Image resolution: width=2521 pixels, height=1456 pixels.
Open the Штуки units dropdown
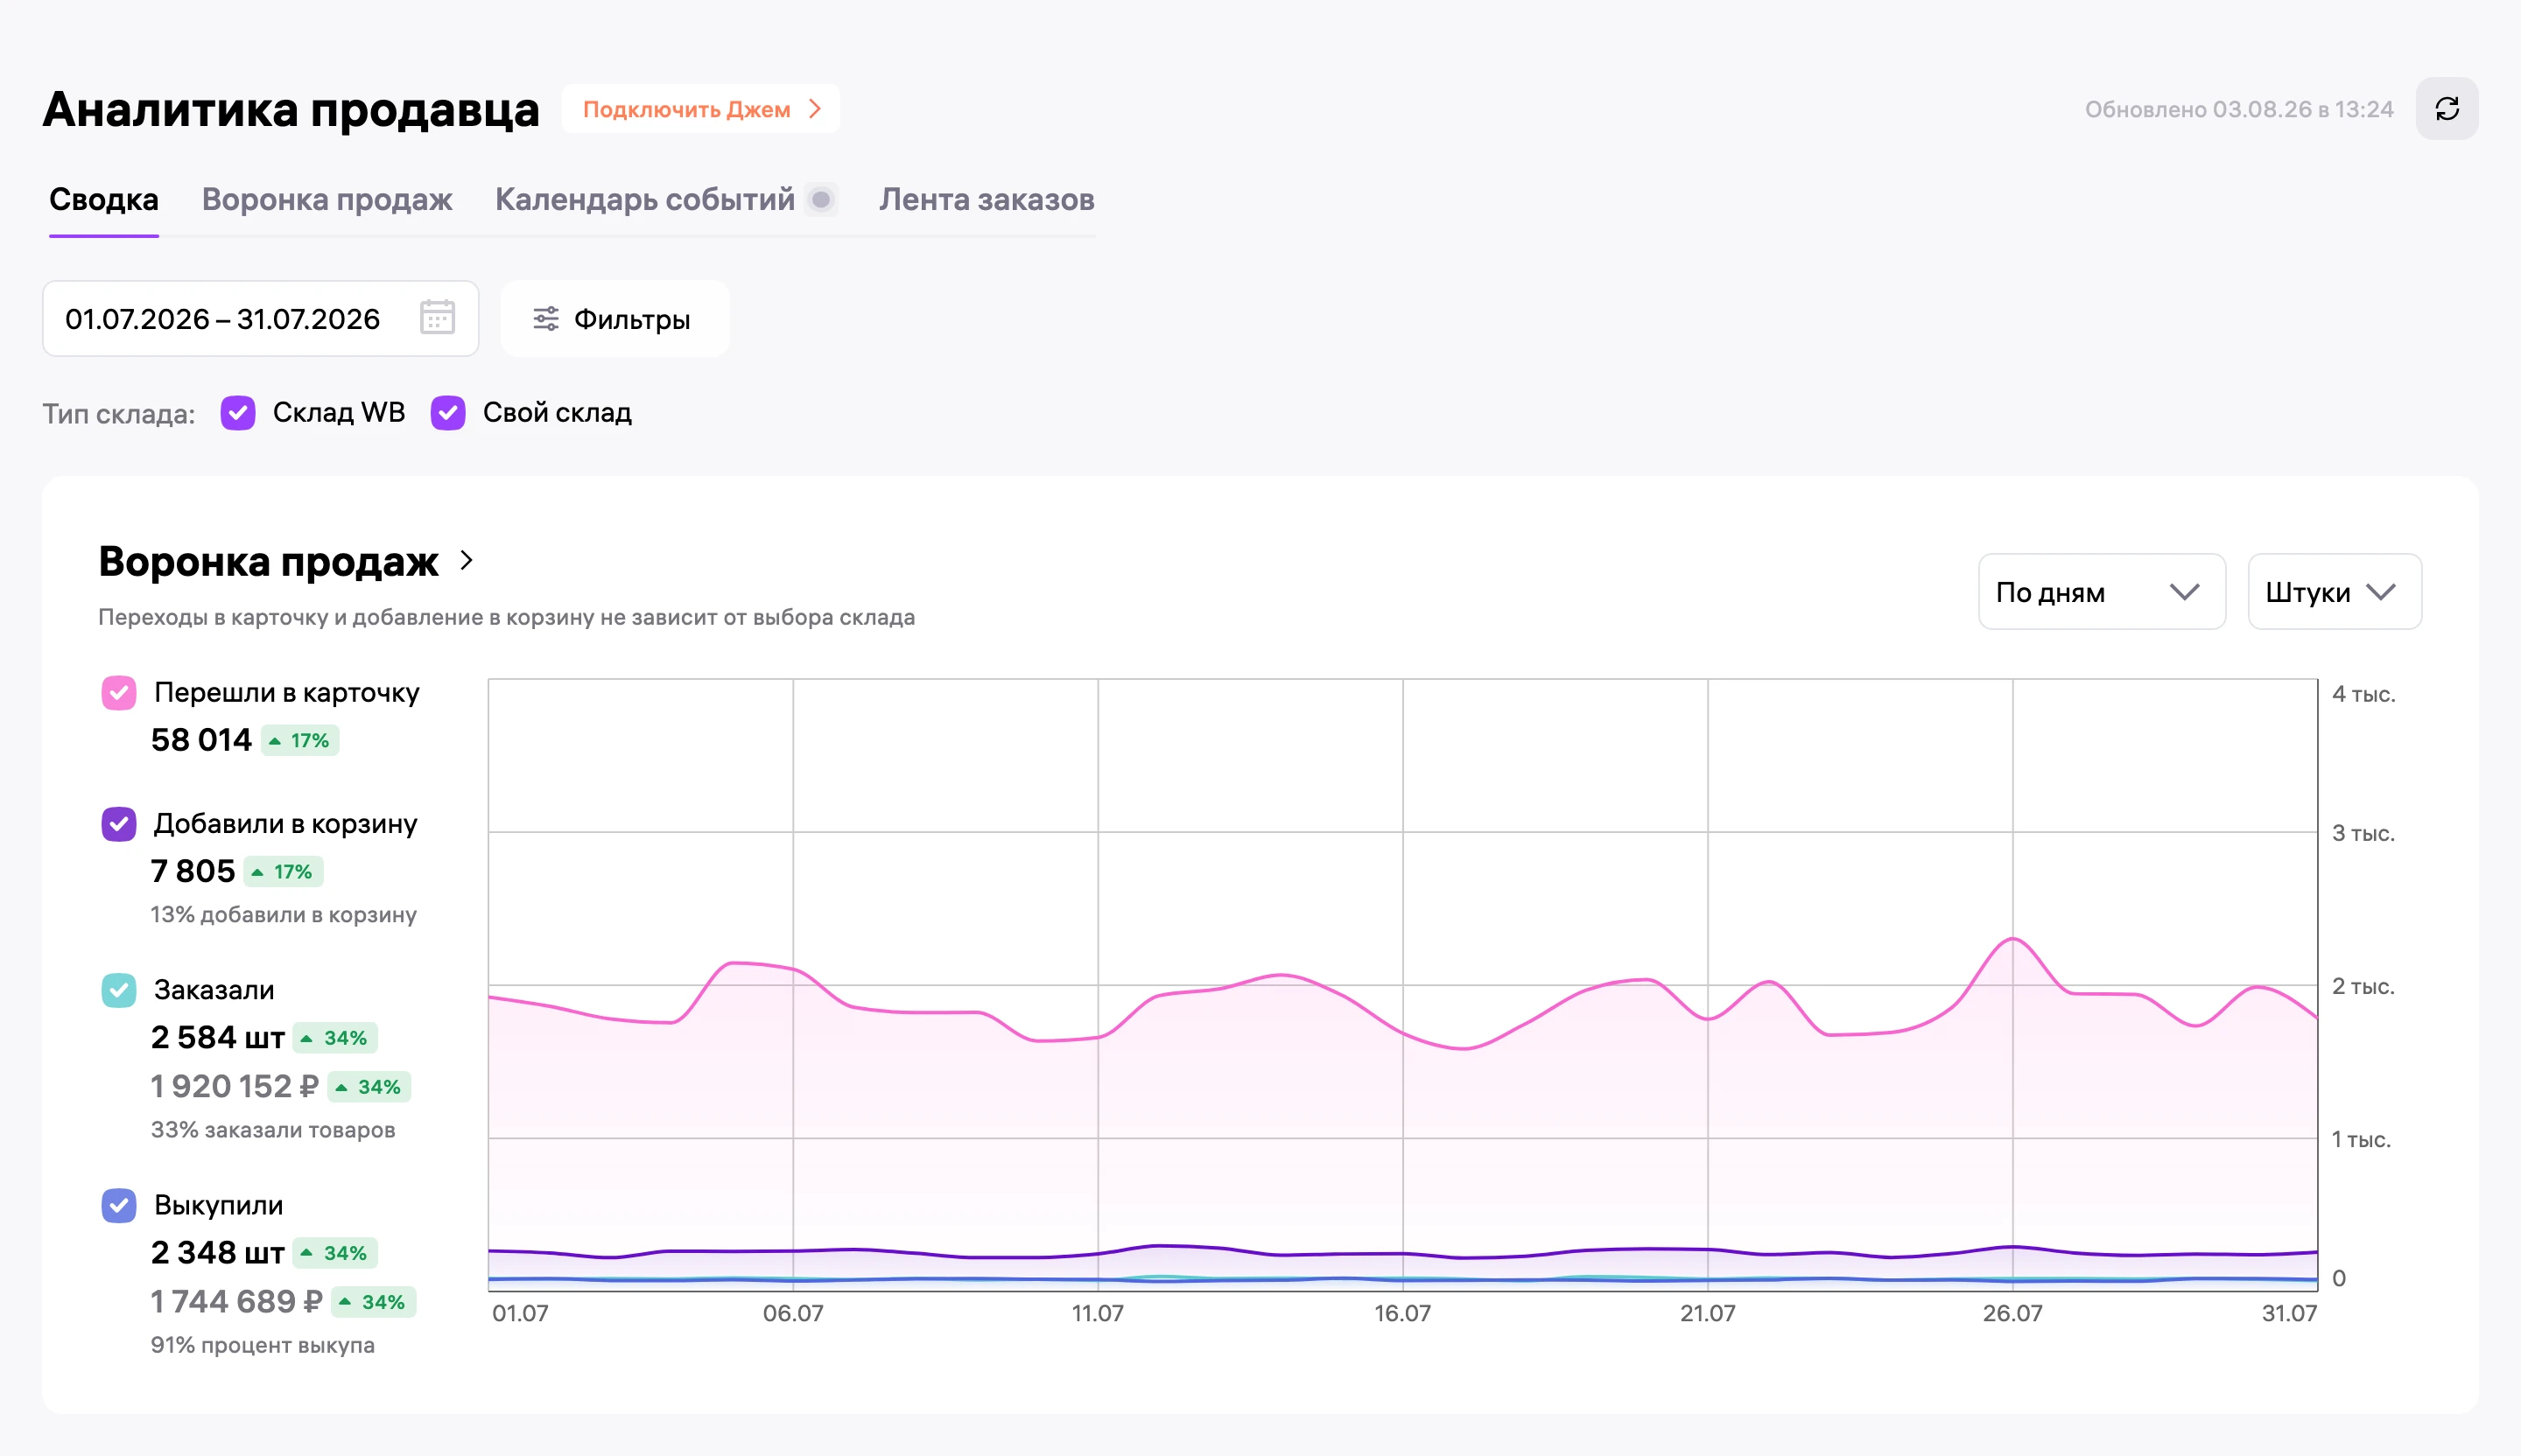tap(2334, 592)
